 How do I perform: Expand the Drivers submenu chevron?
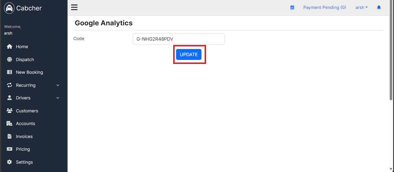pyautogui.click(x=58, y=98)
